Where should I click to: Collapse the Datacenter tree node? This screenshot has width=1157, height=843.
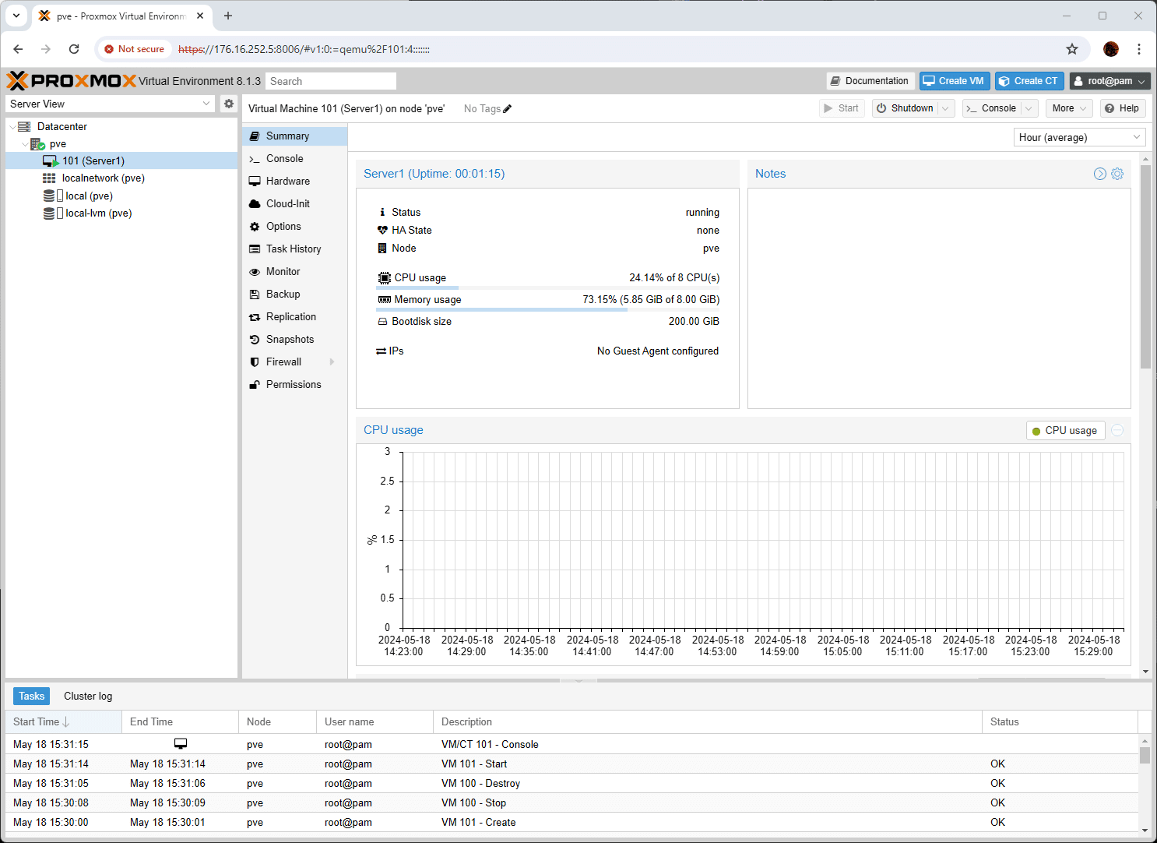(x=13, y=127)
